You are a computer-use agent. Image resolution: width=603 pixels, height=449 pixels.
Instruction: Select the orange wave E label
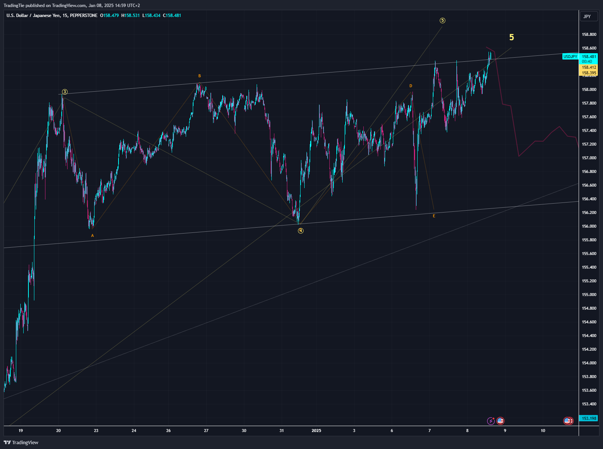434,216
